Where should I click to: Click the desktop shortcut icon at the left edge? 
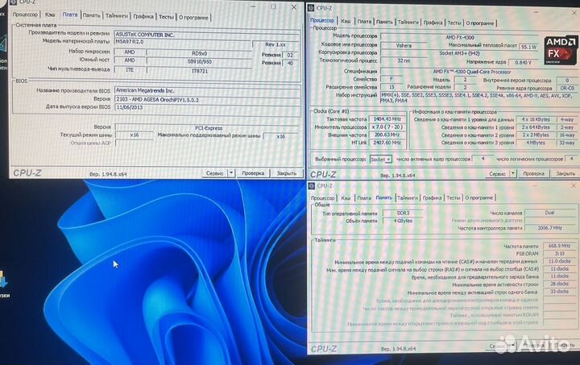click(3, 280)
